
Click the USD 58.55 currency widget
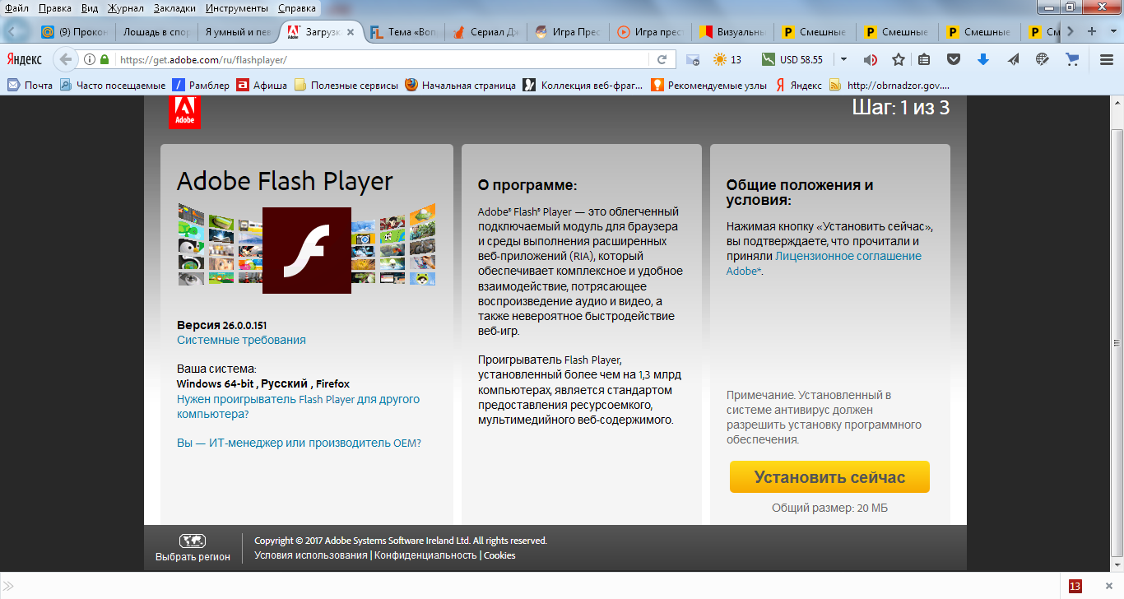click(792, 59)
